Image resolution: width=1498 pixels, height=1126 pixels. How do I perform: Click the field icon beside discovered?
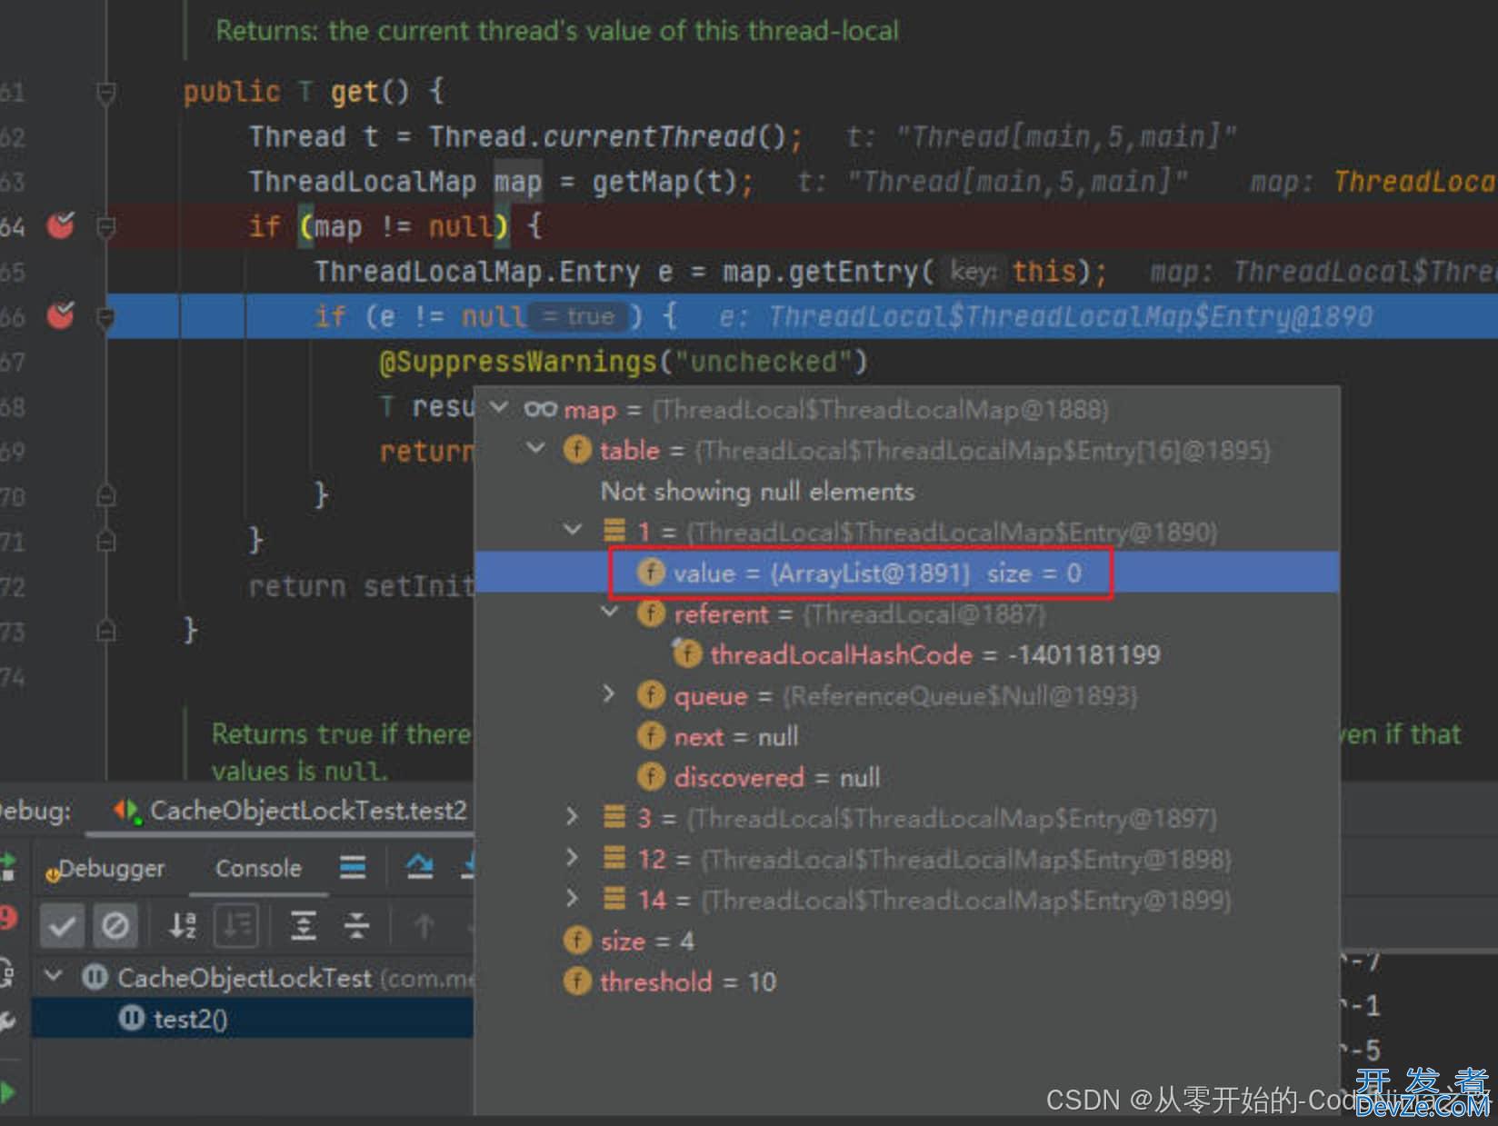651,777
